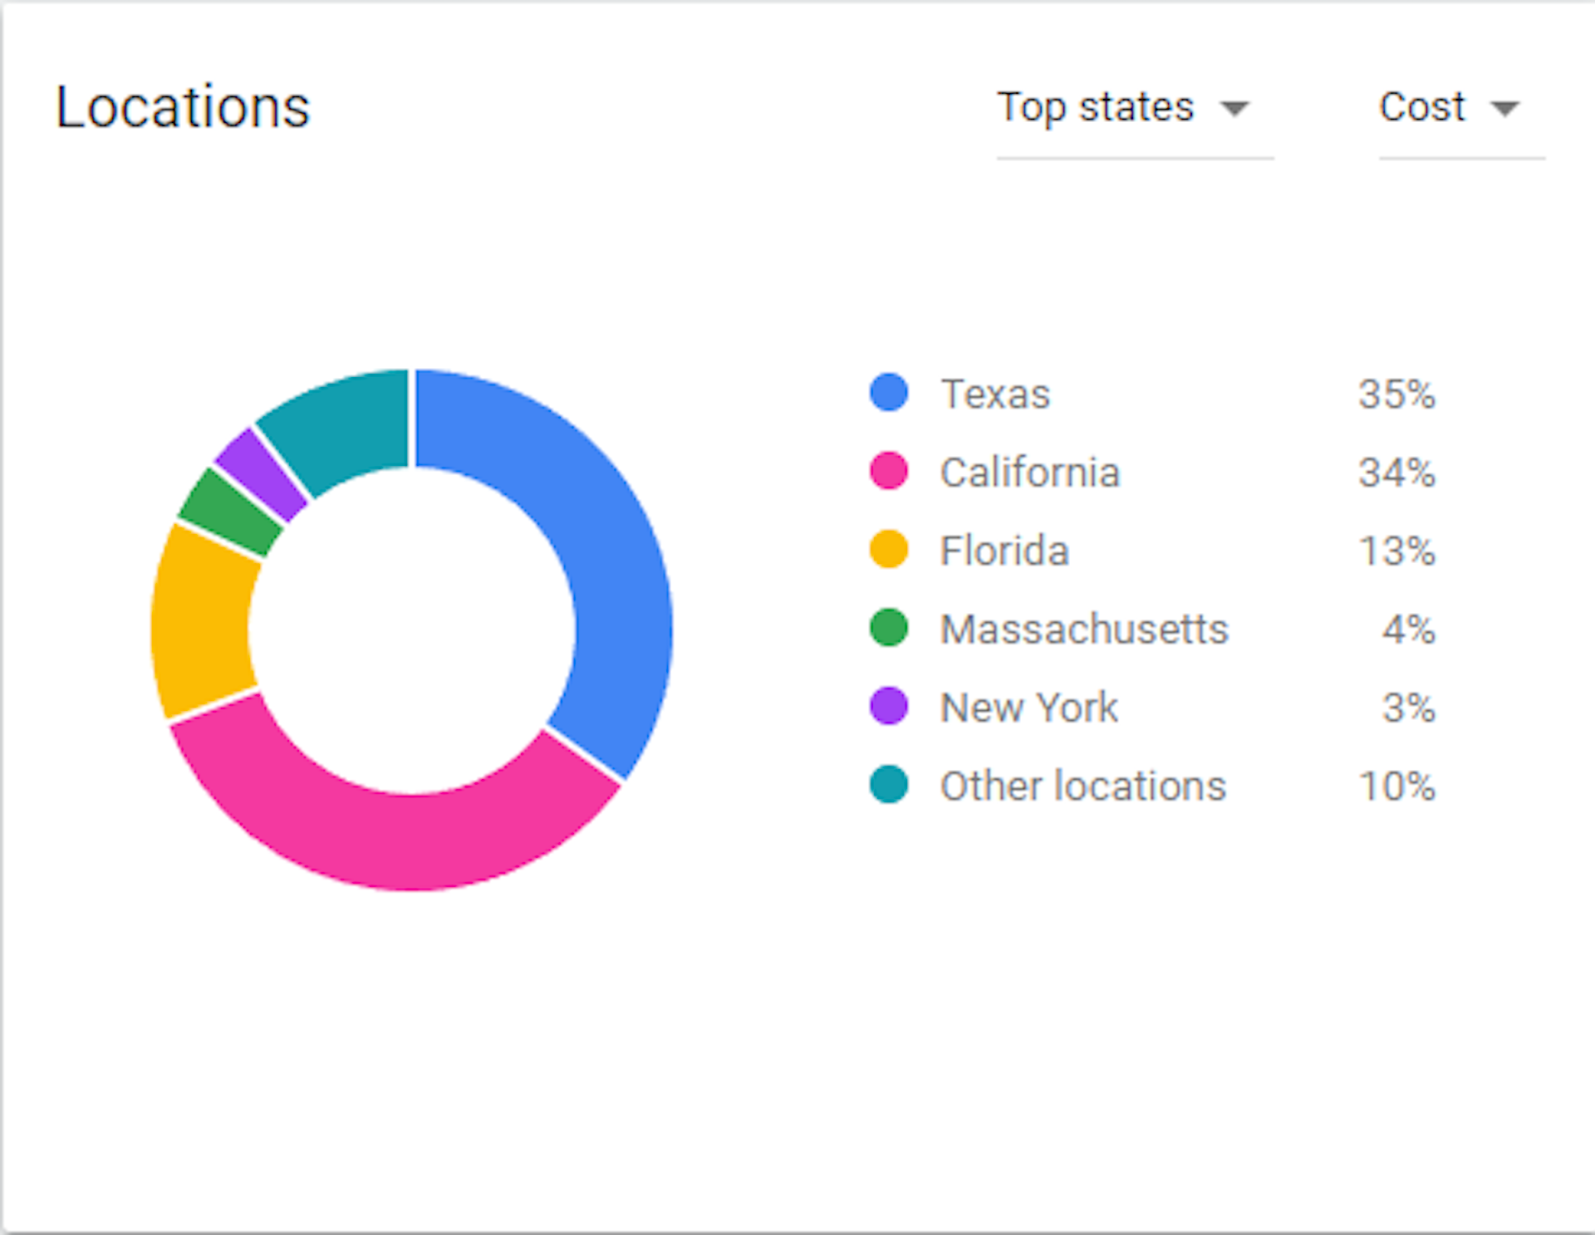The image size is (1595, 1235).
Task: Click the New York legend color dot
Action: [x=889, y=707]
